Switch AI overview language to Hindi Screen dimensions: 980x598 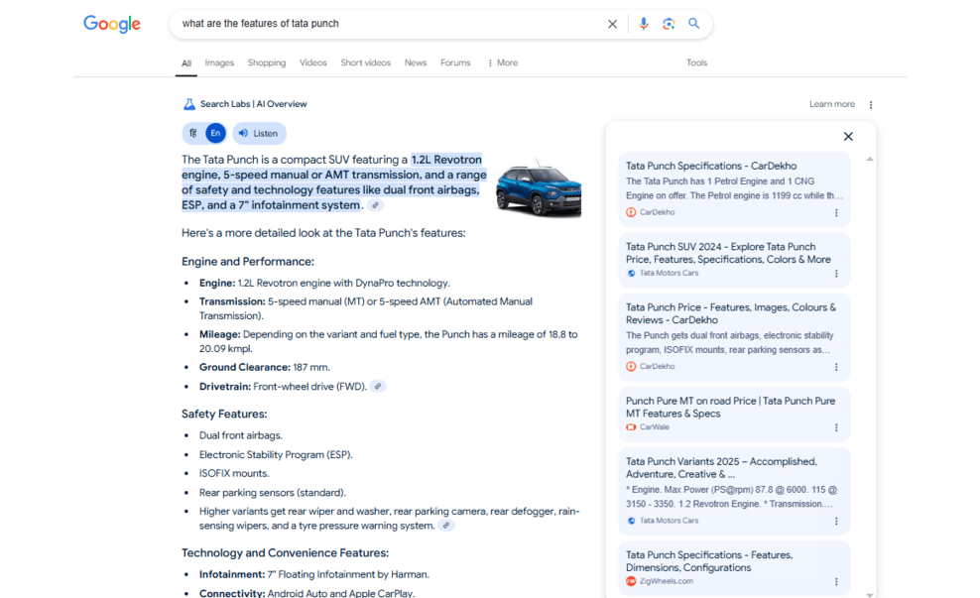[x=192, y=133]
